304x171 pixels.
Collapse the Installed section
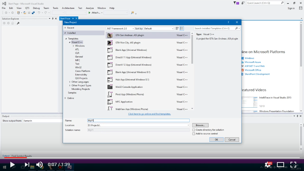pyautogui.click(x=65, y=33)
